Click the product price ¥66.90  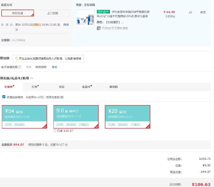point(169,12)
